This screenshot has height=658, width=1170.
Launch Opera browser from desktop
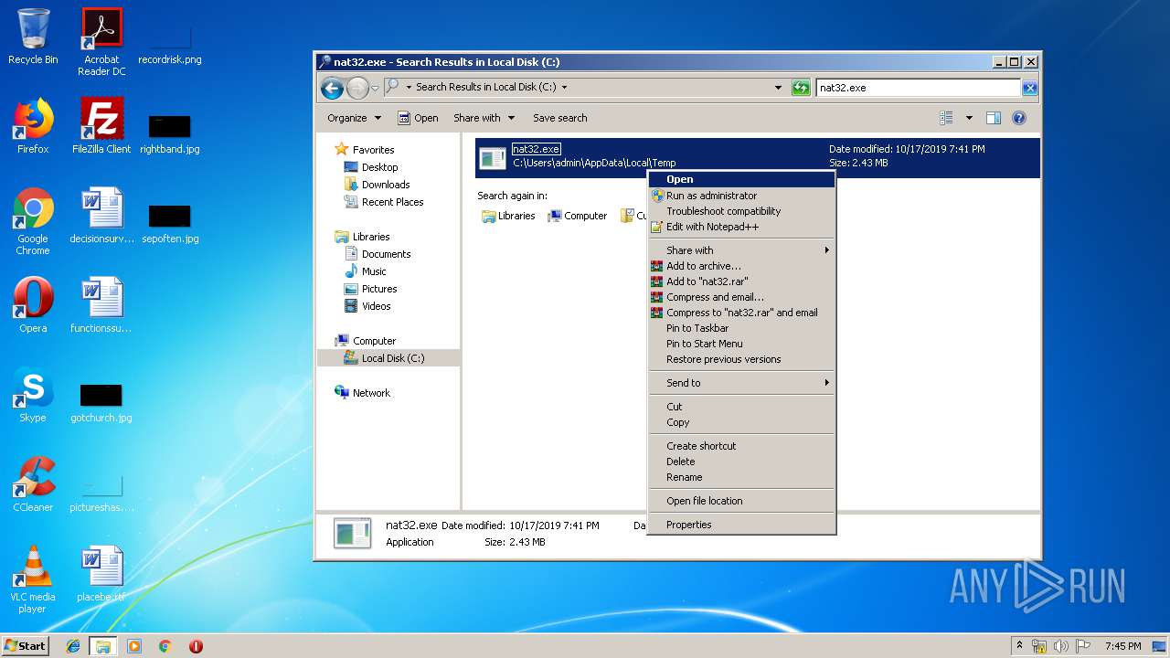[33, 305]
